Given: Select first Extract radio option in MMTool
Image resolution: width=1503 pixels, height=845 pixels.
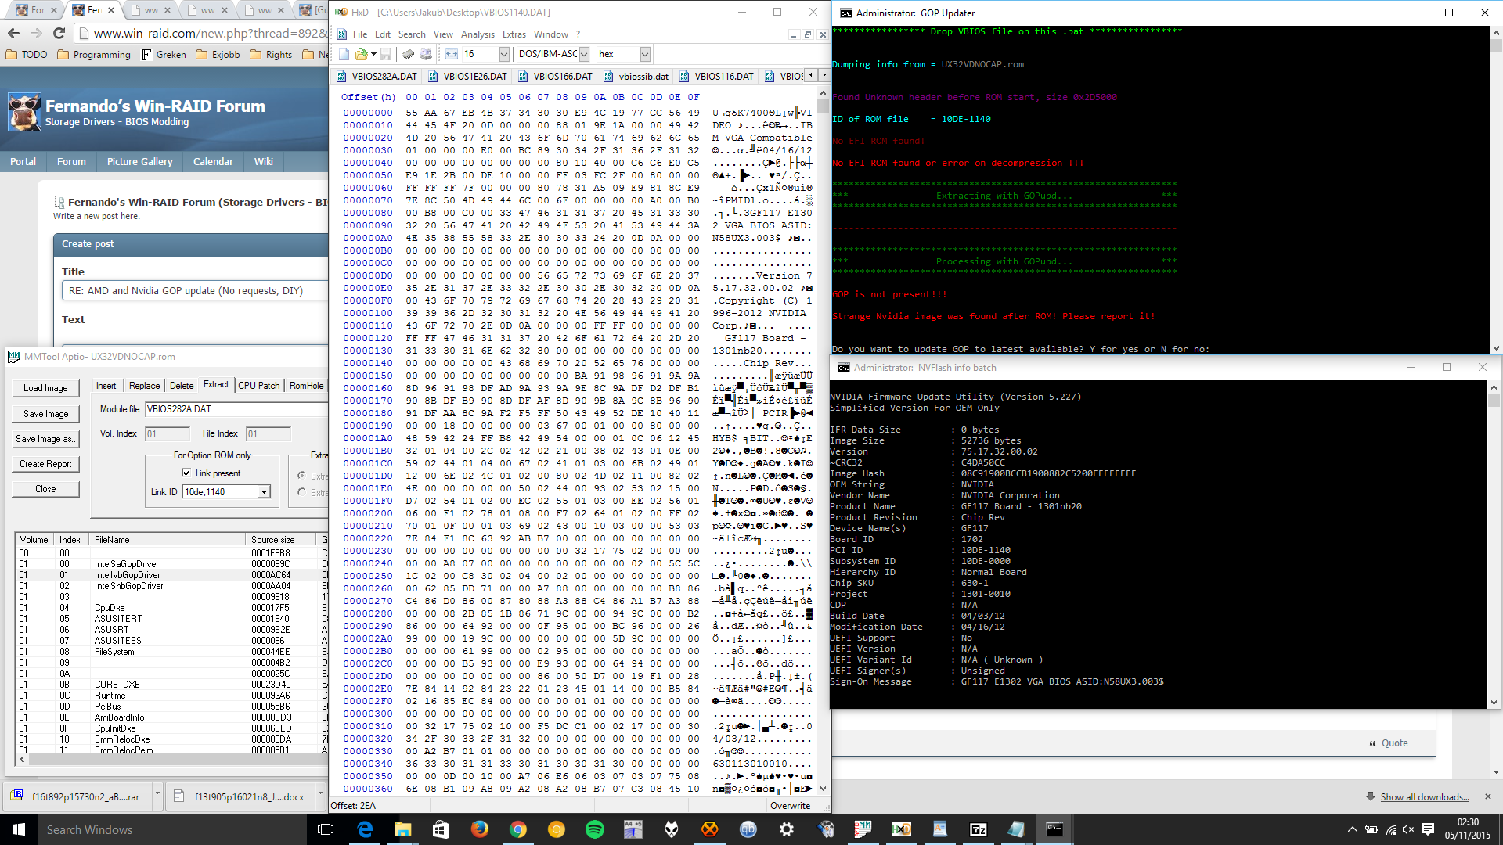Looking at the screenshot, I should 301,475.
